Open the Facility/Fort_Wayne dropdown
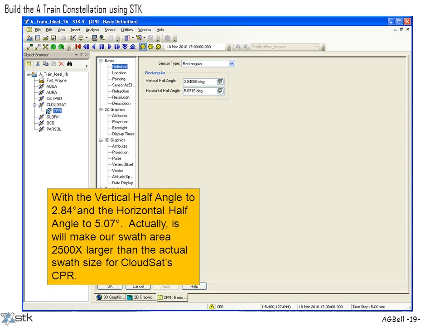This screenshot has height=326, width=435. pos(317,47)
